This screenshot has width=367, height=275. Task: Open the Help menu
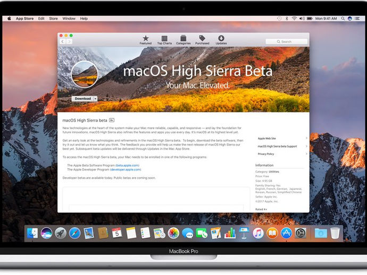pos(84,19)
